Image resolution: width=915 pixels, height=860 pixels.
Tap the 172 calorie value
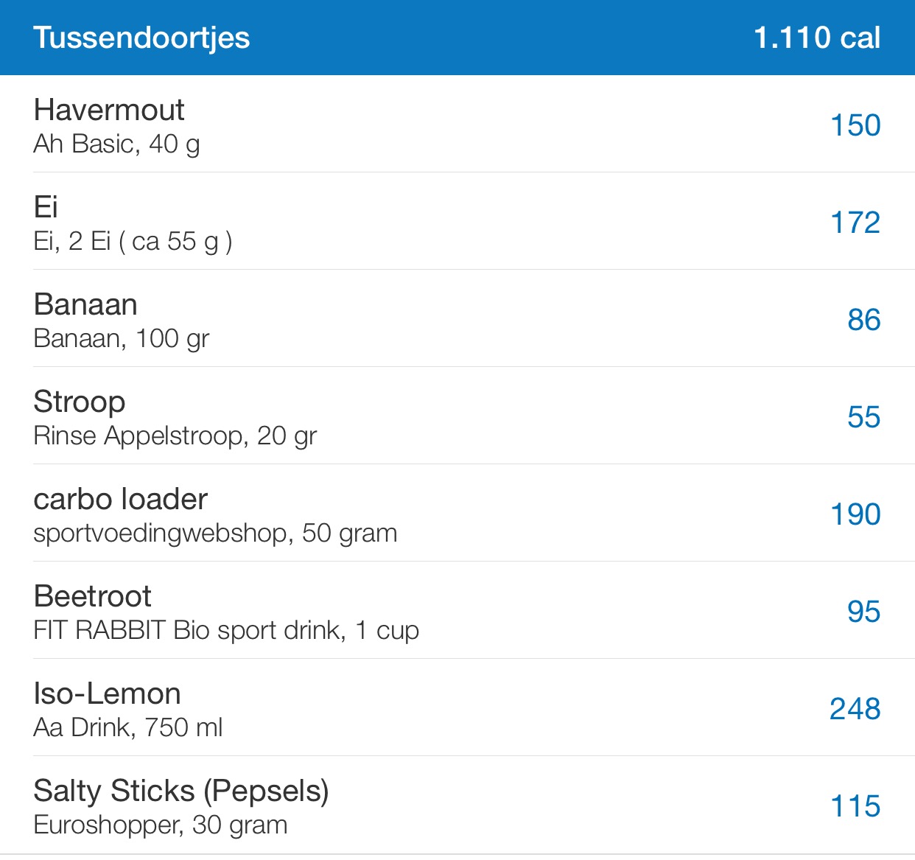[x=855, y=223]
